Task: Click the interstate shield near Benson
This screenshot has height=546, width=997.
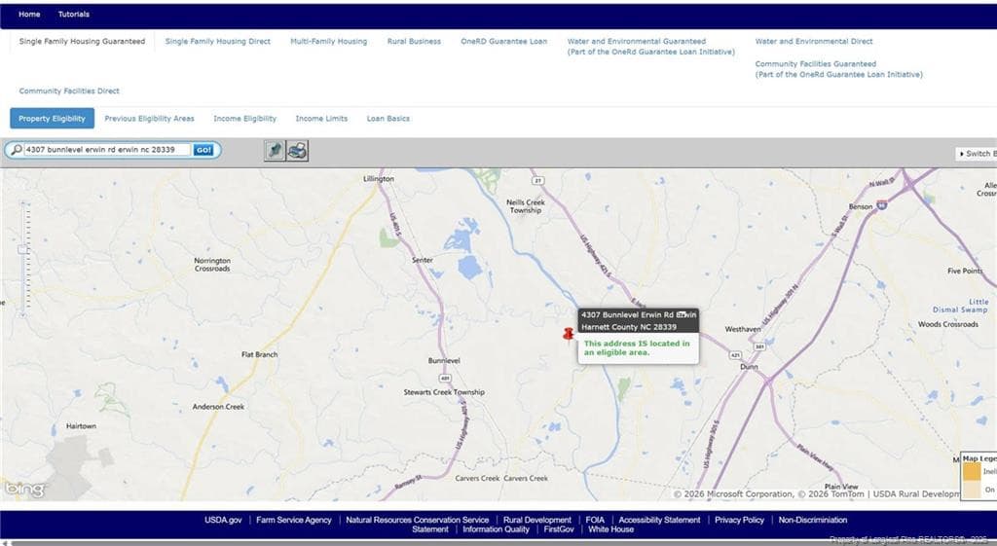Action: [882, 204]
